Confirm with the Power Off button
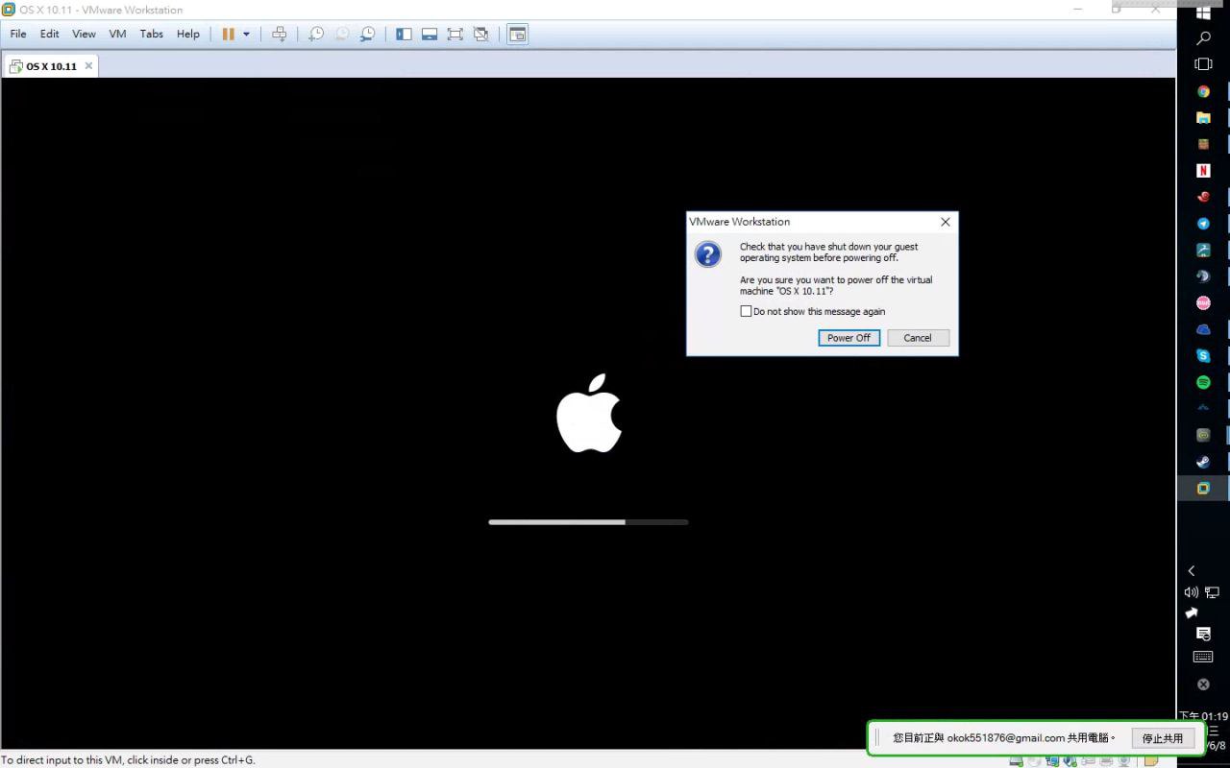Screen dimensions: 1230x768 pos(849,338)
